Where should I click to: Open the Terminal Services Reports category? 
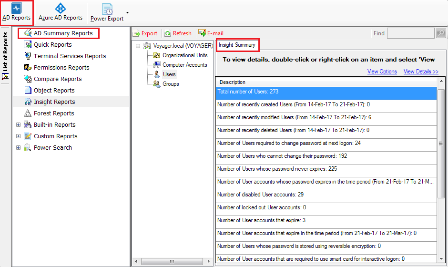[x=70, y=56]
